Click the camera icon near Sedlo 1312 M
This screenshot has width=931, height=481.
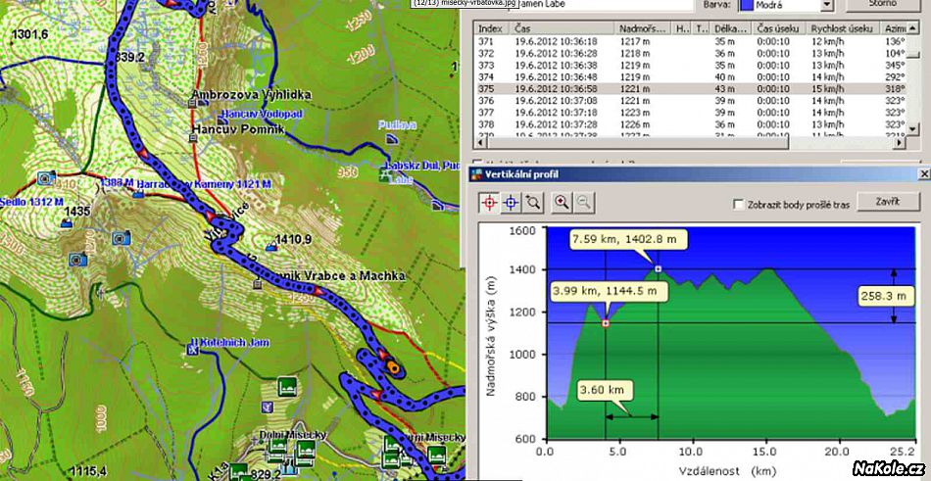tap(44, 177)
